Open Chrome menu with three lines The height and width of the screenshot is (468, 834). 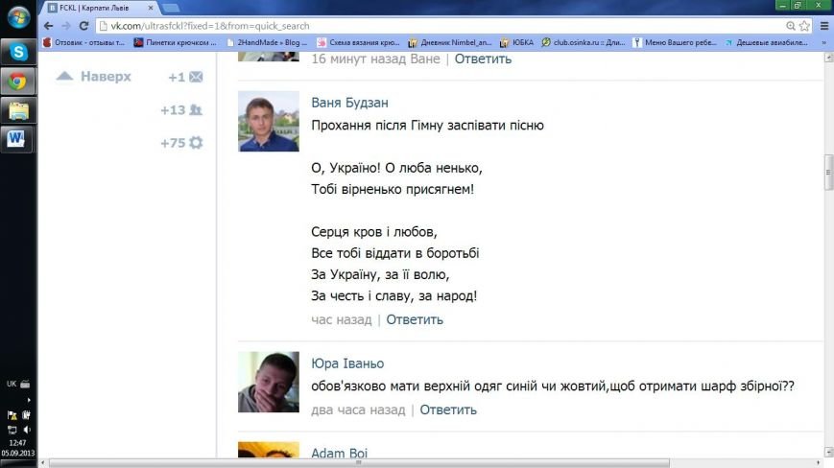click(823, 26)
